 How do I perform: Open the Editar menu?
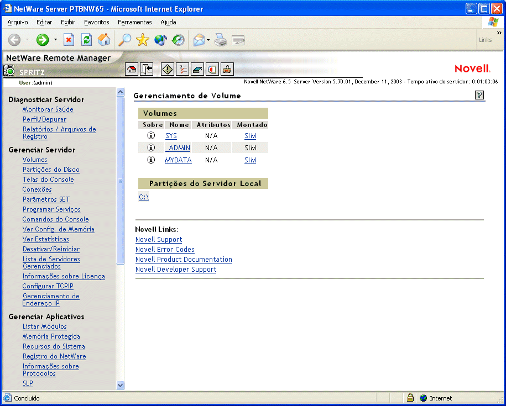point(44,22)
